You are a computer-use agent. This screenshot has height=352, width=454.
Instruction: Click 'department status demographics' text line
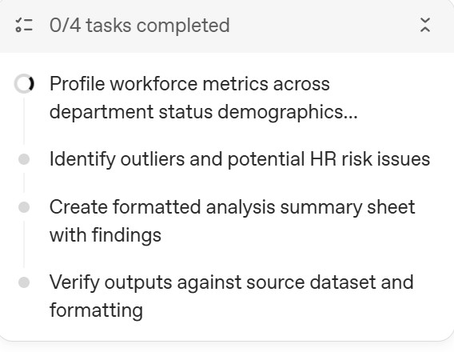point(197,112)
